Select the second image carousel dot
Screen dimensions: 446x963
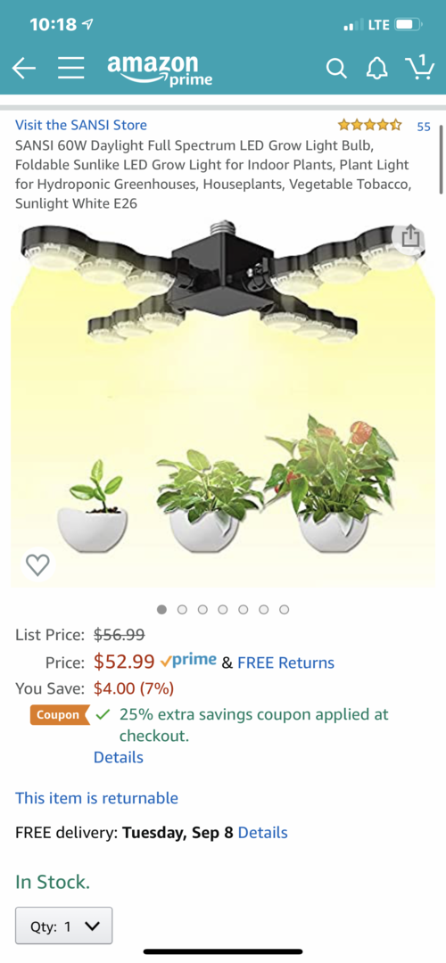[182, 609]
